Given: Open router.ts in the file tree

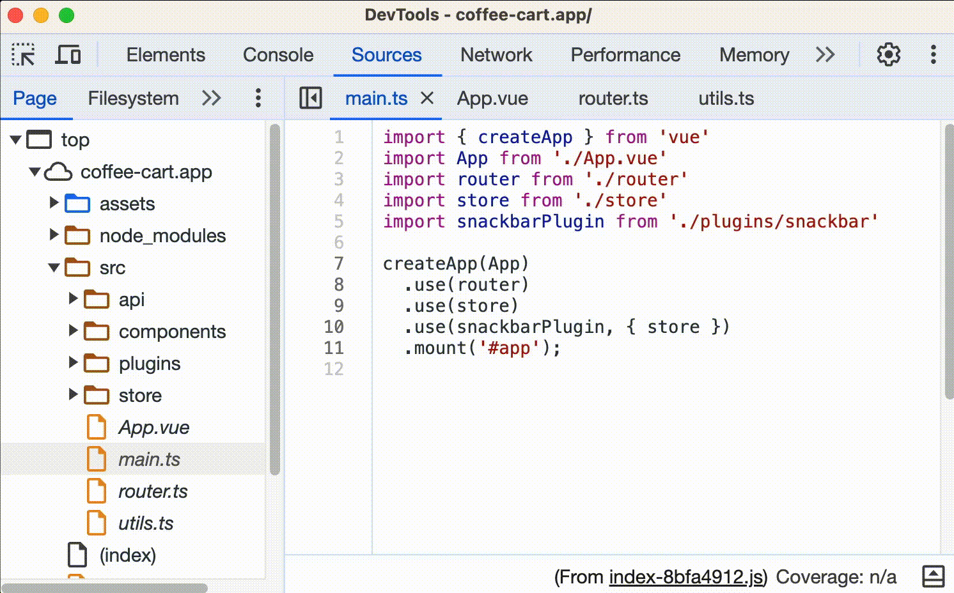Looking at the screenshot, I should coord(153,491).
